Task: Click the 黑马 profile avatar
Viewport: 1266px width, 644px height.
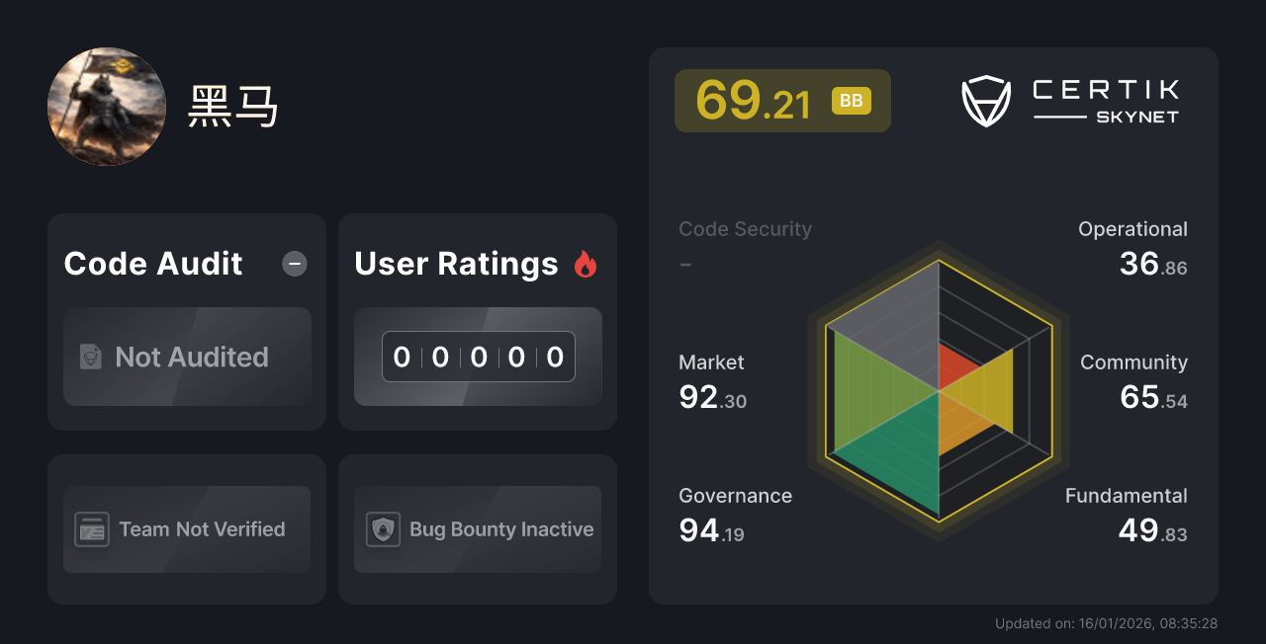Action: click(106, 106)
